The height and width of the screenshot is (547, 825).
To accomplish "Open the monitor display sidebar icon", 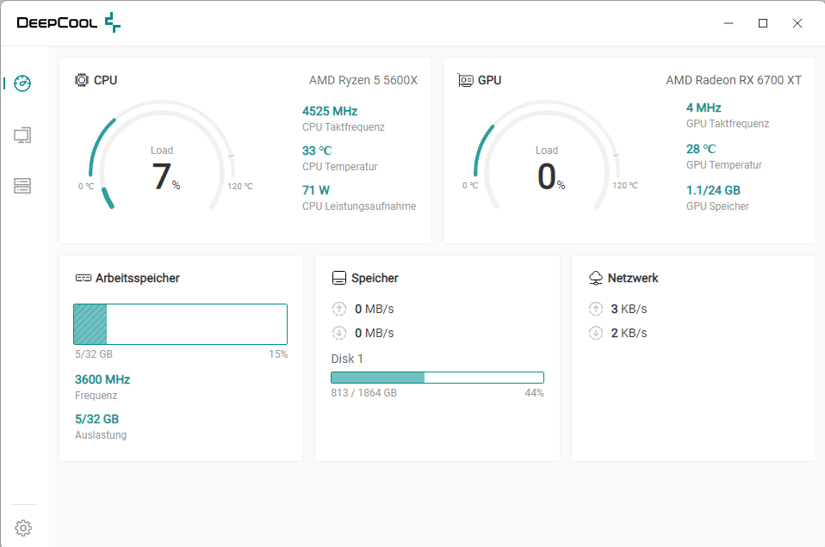I will [x=23, y=135].
